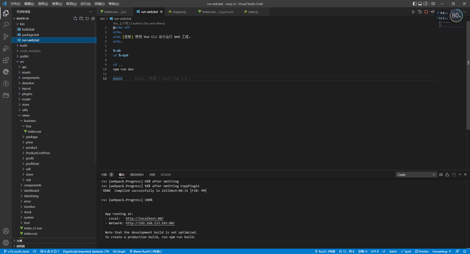Image resolution: width=470 pixels, height=254 pixels.
Task: Open the Accounts icon in activity bar
Action: [6, 231]
